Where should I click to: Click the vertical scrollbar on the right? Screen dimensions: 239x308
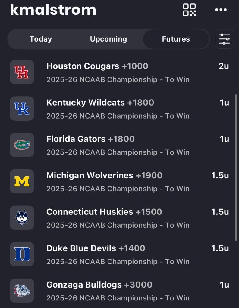pos(236,167)
